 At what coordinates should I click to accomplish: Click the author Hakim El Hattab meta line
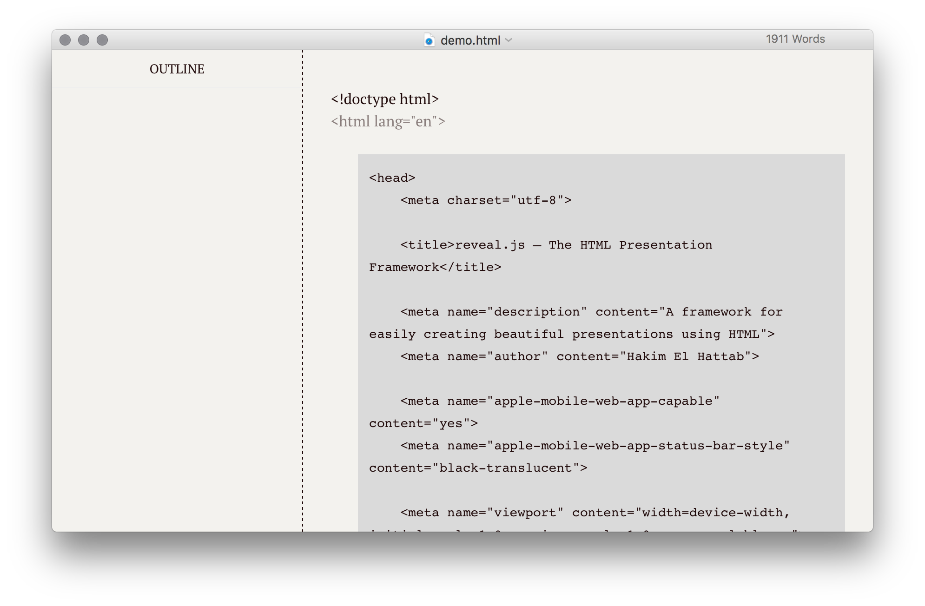(579, 356)
